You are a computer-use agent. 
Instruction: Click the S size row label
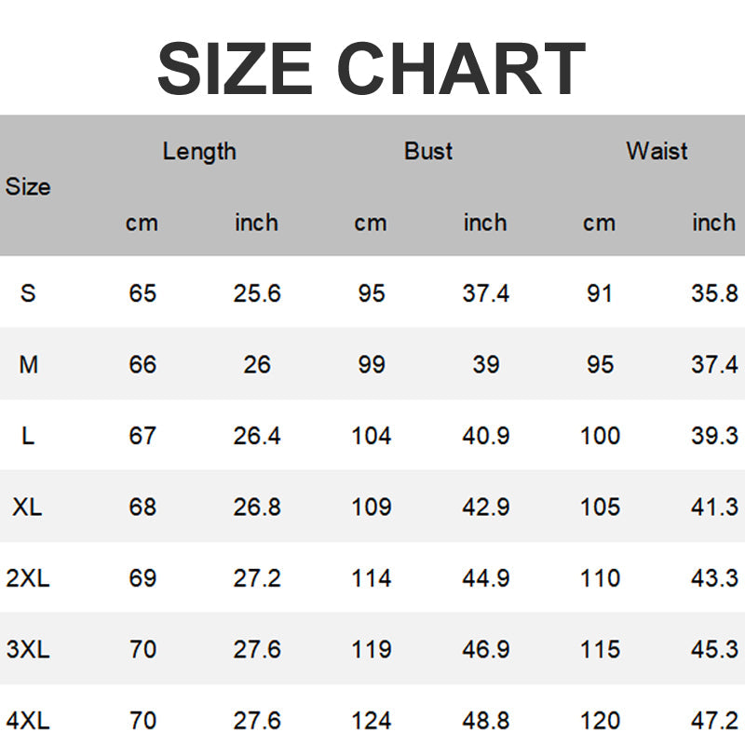point(28,293)
